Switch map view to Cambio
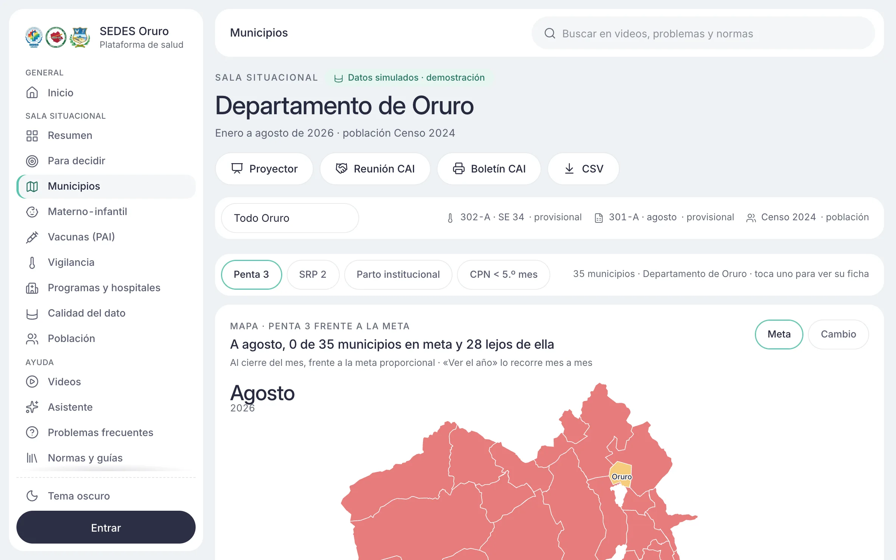Screen dimensions: 896x560 pos(838,334)
